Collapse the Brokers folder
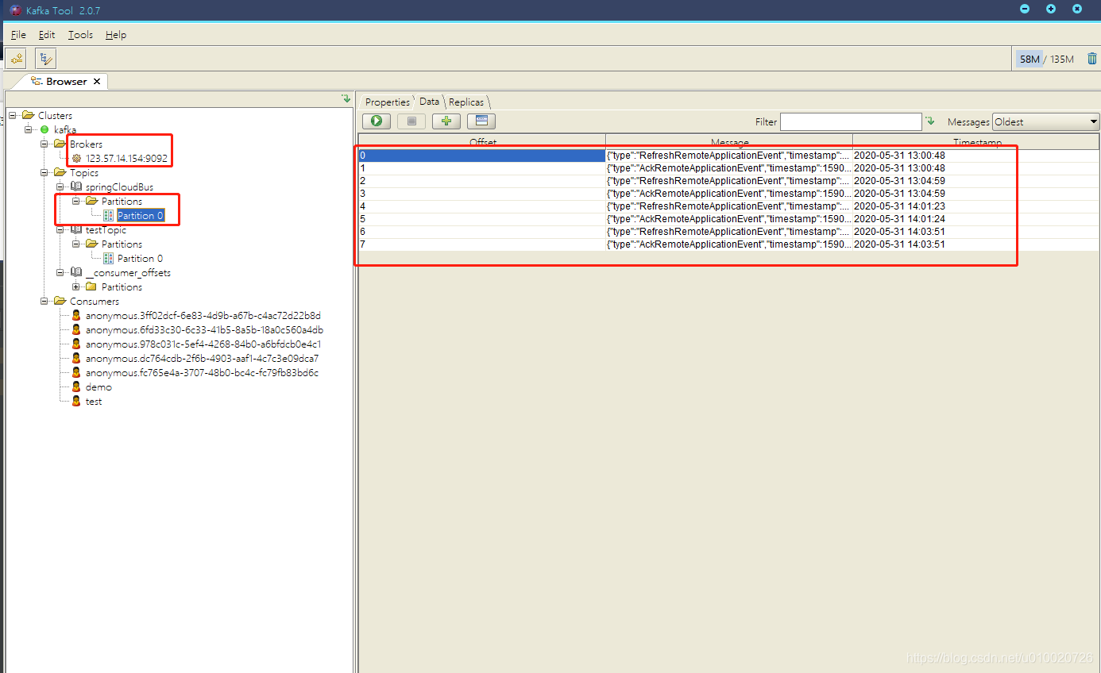This screenshot has height=673, width=1101. 44,144
